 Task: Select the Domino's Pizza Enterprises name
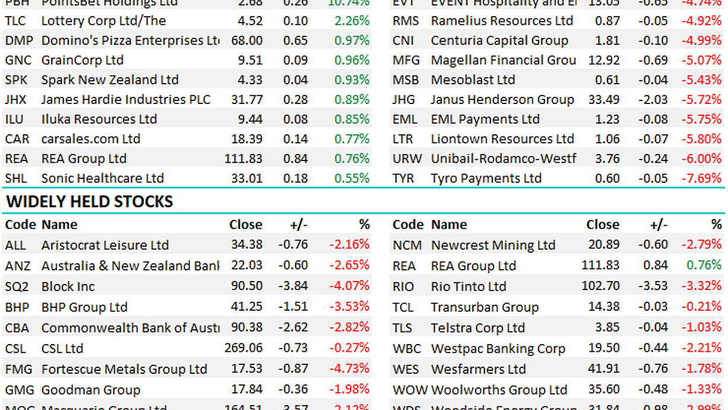pyautogui.click(x=130, y=40)
